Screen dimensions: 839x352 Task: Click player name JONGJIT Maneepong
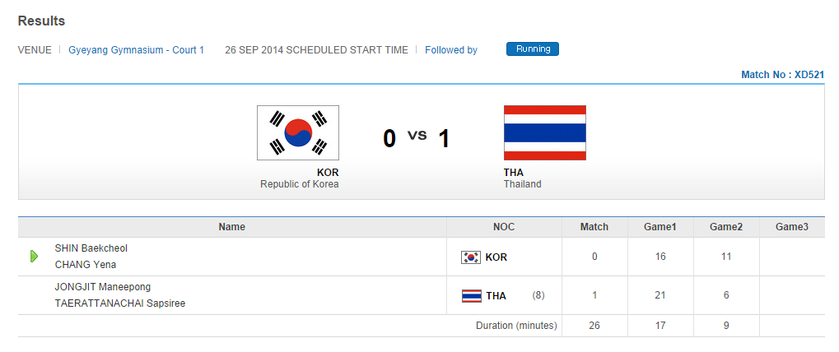103,287
